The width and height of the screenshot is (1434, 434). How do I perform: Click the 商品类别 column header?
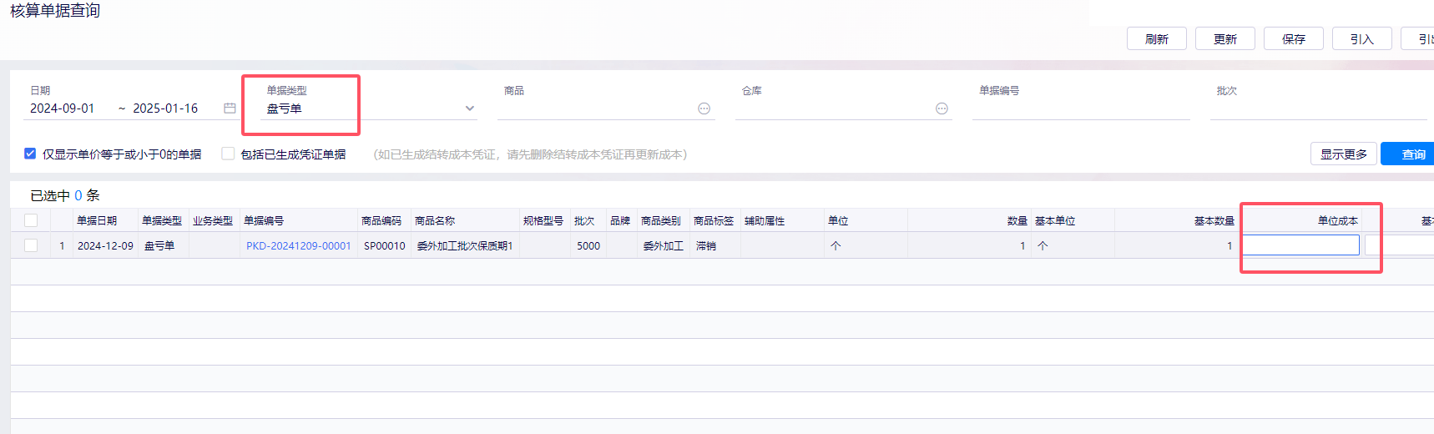(x=661, y=221)
